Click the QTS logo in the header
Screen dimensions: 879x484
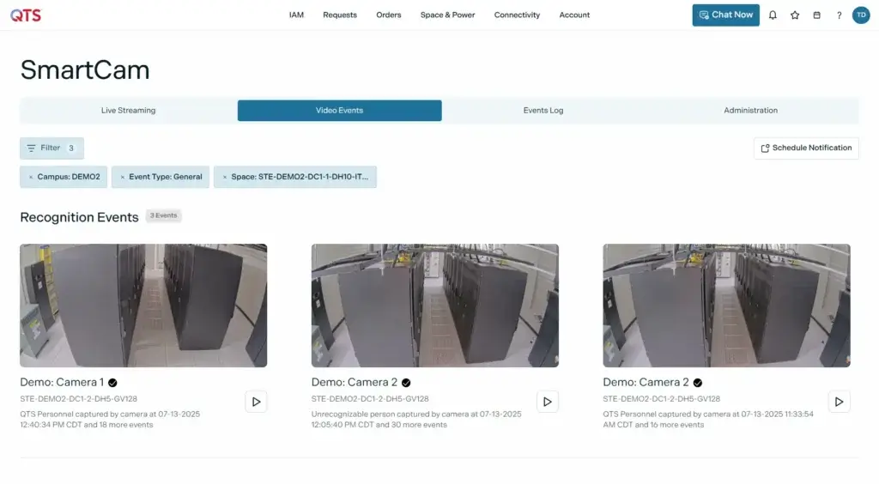(26, 15)
